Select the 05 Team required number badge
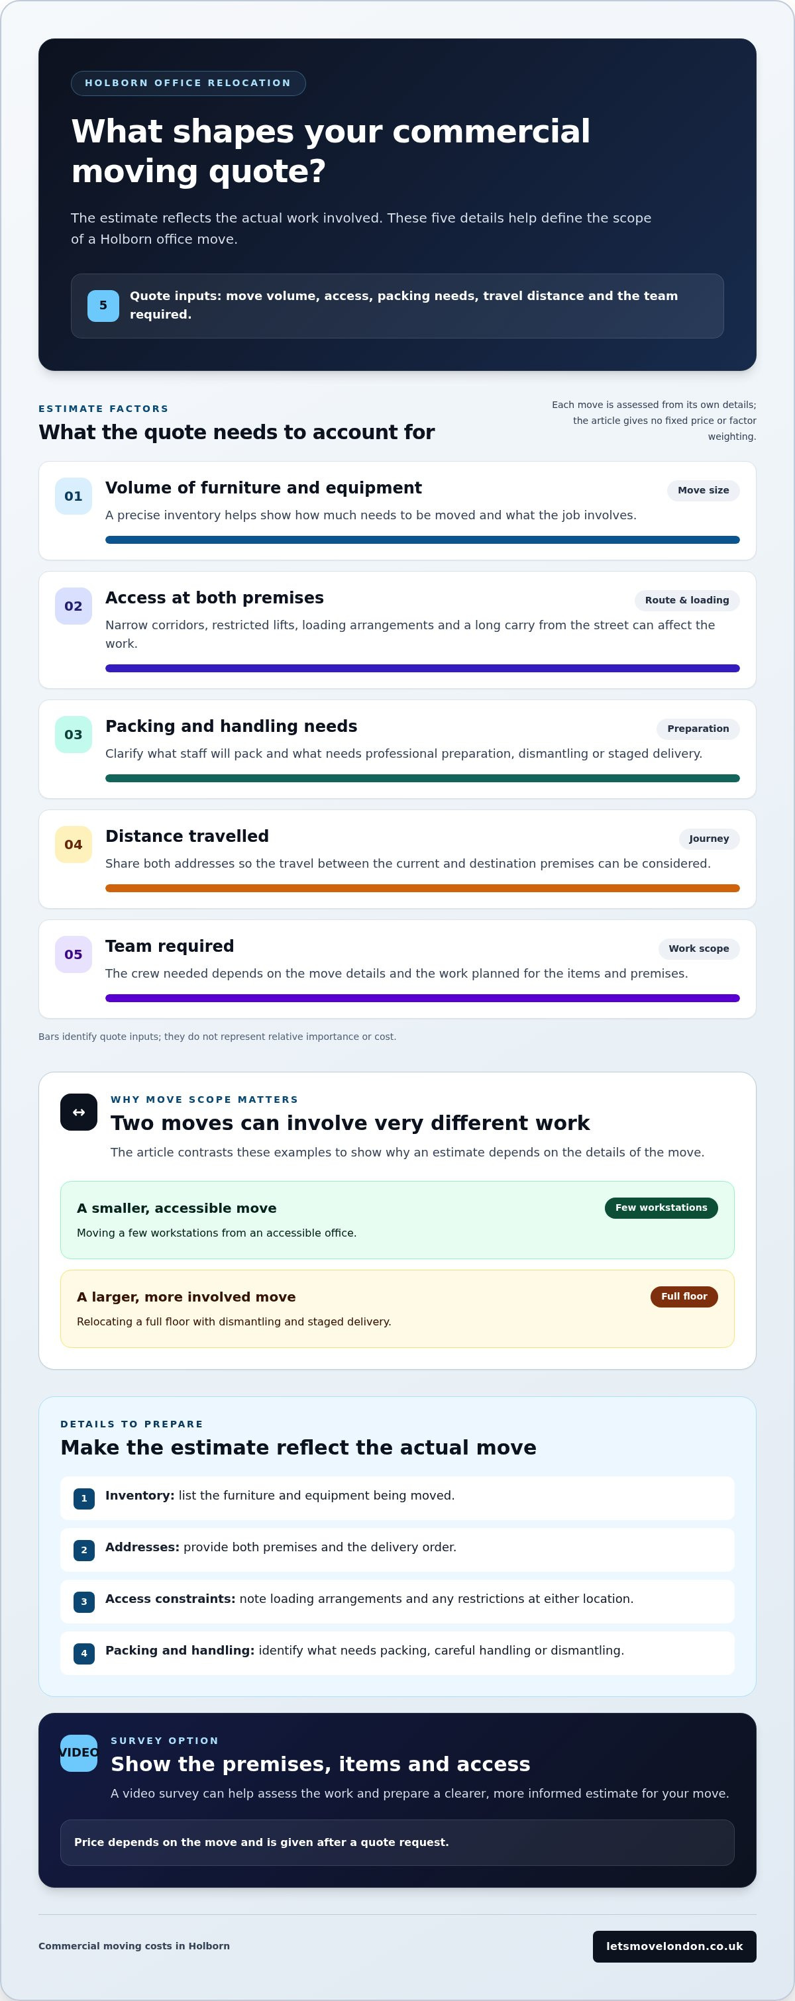Image resolution: width=795 pixels, height=2001 pixels. click(x=73, y=954)
